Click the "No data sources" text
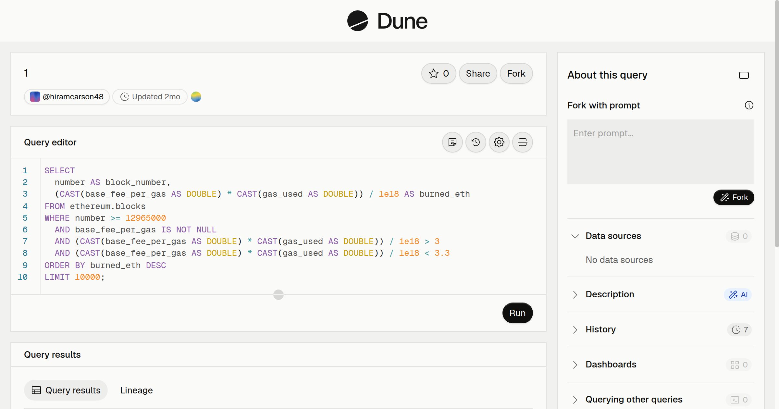779x409 pixels. tap(619, 260)
